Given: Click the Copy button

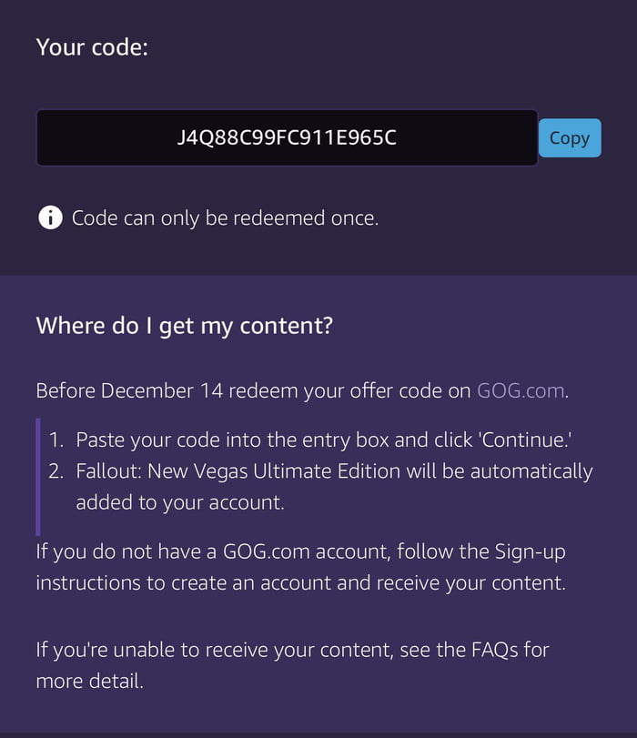Looking at the screenshot, I should coord(570,138).
